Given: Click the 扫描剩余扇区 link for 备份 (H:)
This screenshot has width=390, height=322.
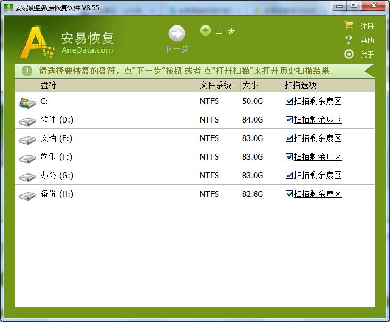Looking at the screenshot, I should 318,194.
